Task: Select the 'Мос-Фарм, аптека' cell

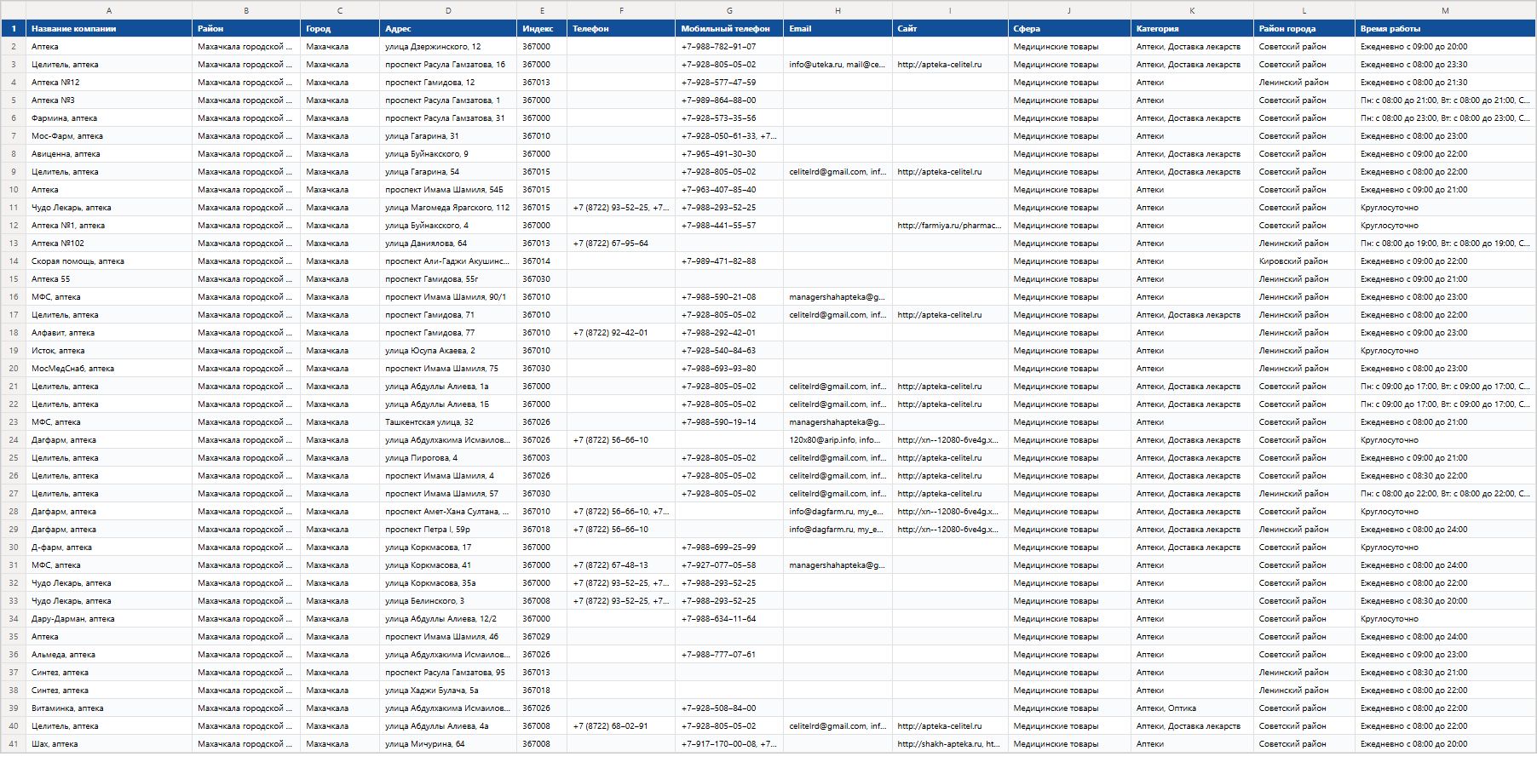Action: click(x=109, y=136)
